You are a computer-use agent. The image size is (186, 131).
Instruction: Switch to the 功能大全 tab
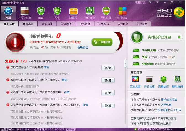(142, 24)
